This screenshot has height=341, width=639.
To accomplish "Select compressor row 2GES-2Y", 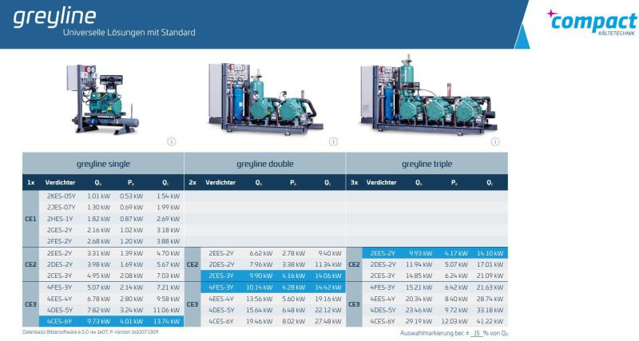I will pos(111,230).
